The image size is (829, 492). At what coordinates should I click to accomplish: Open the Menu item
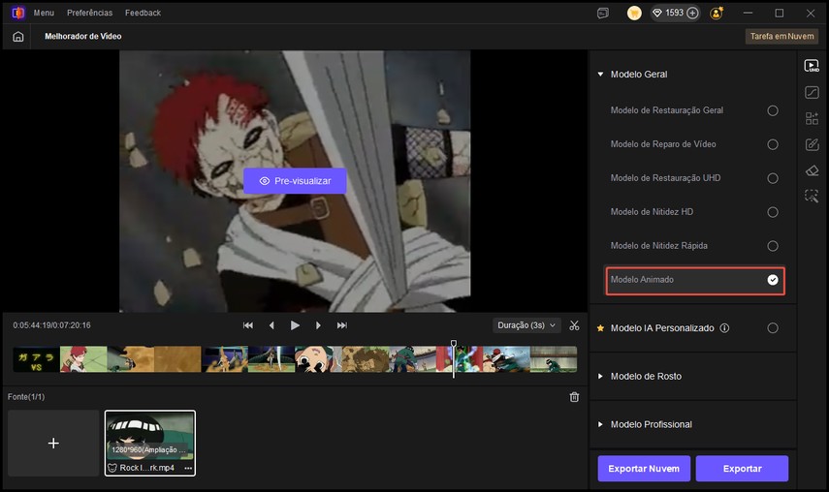[44, 13]
